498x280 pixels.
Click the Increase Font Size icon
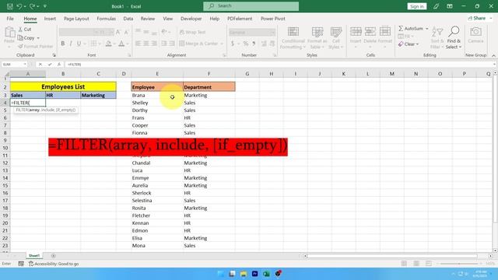118,32
